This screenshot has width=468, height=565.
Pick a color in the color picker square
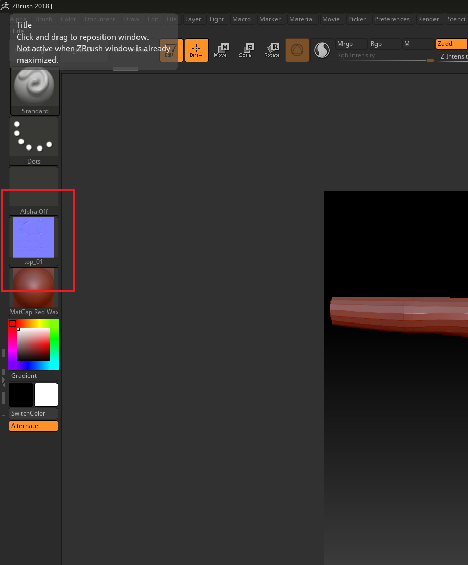(x=33, y=344)
